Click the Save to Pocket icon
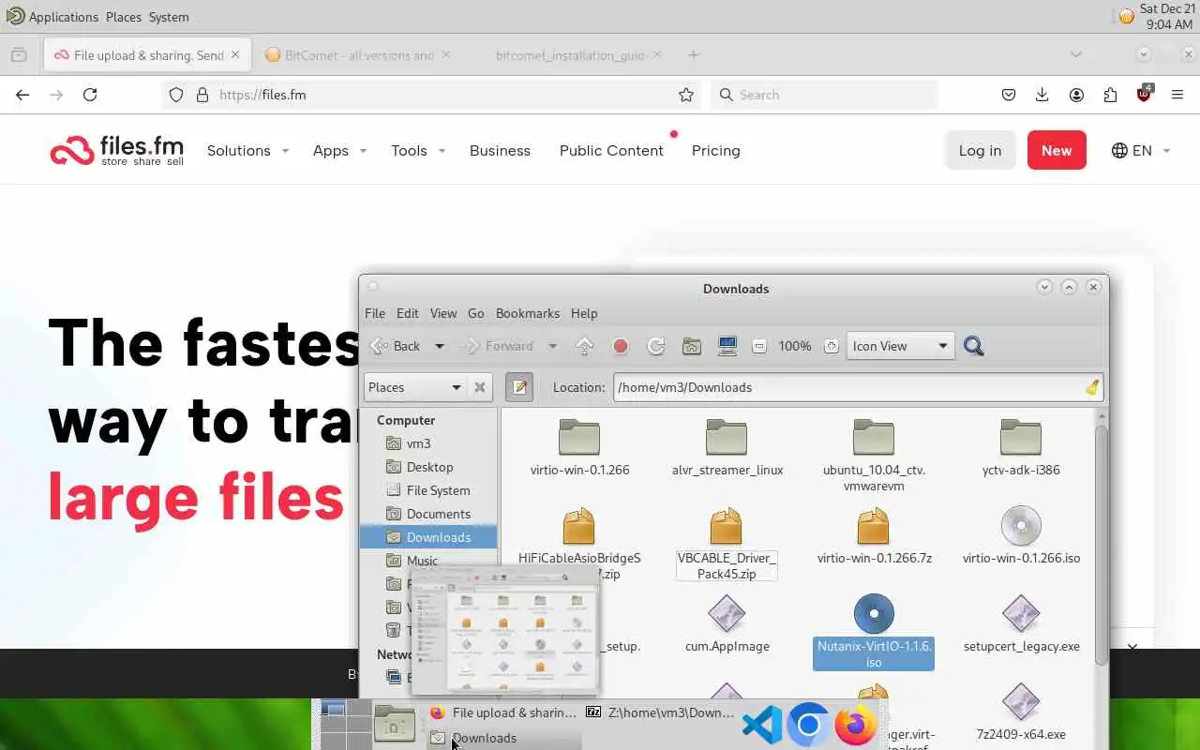 click(1009, 95)
